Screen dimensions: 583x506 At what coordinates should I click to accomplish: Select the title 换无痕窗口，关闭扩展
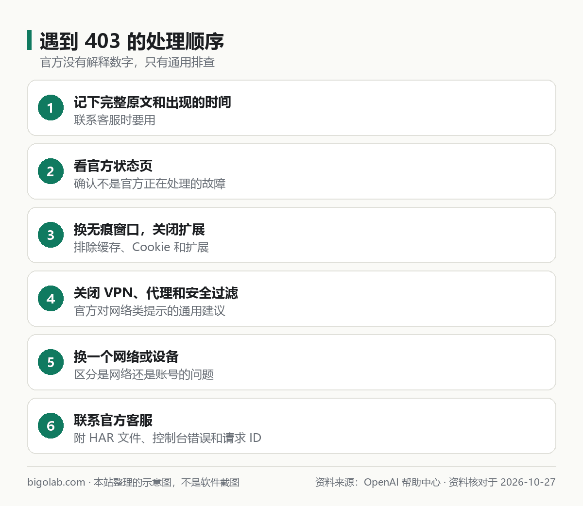pyautogui.click(x=139, y=230)
